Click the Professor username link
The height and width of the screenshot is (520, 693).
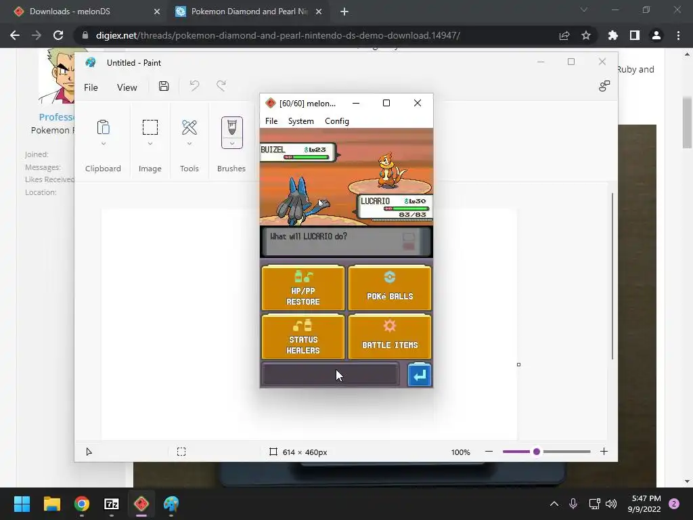(x=57, y=117)
